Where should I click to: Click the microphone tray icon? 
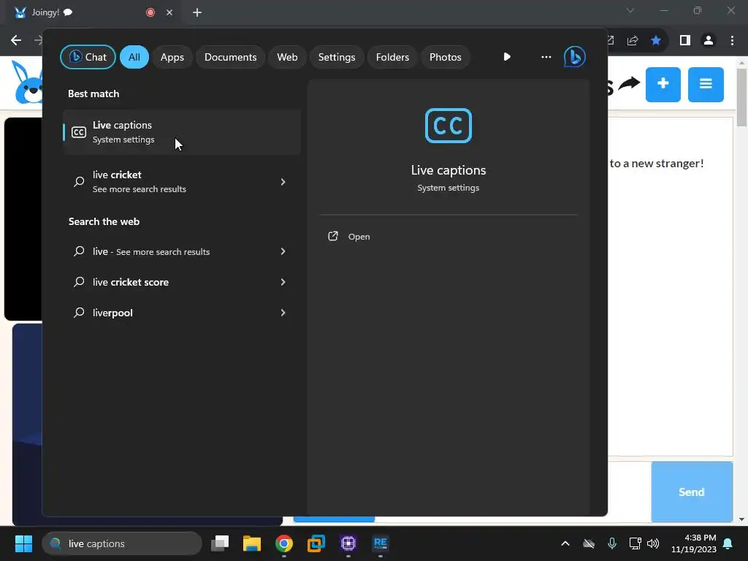[x=612, y=543]
